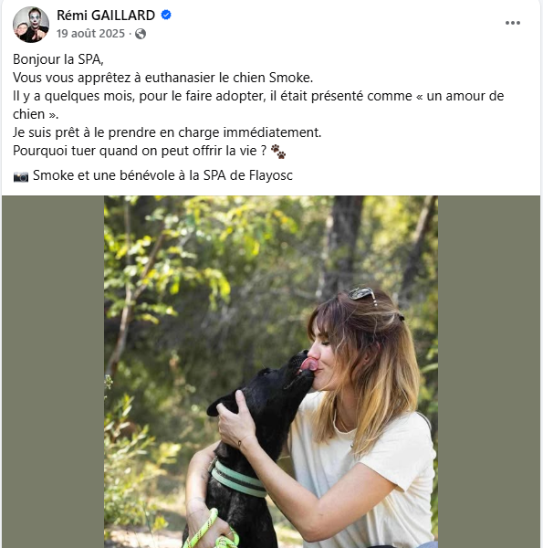Click the sunglasses on the woman's head
The width and height of the screenshot is (543, 548).
click(x=362, y=294)
